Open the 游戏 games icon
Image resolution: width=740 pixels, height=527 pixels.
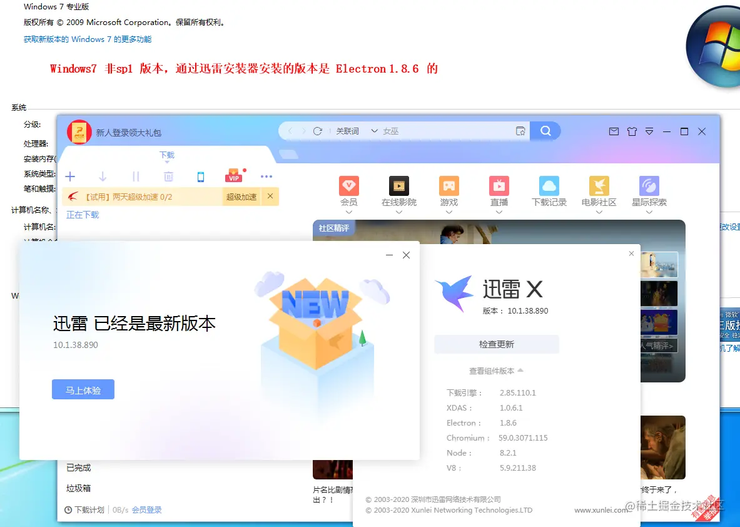tap(449, 186)
